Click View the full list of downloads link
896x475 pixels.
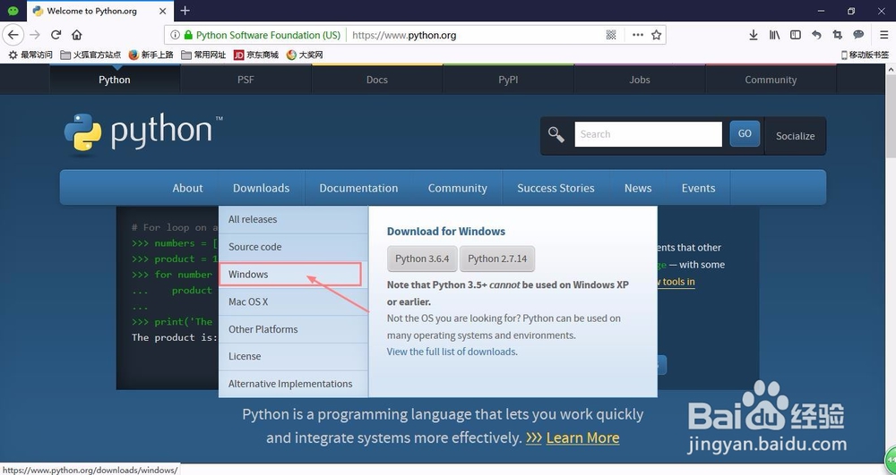(452, 352)
